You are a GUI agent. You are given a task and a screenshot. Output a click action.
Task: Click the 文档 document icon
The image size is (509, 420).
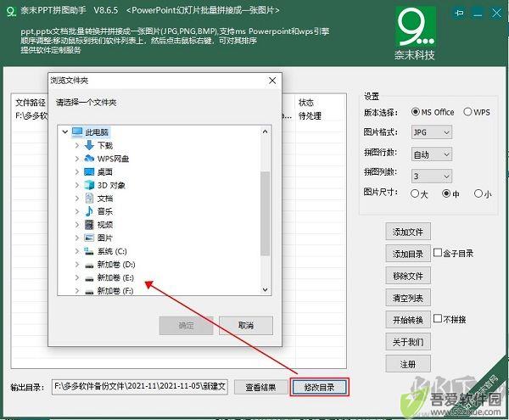click(89, 198)
